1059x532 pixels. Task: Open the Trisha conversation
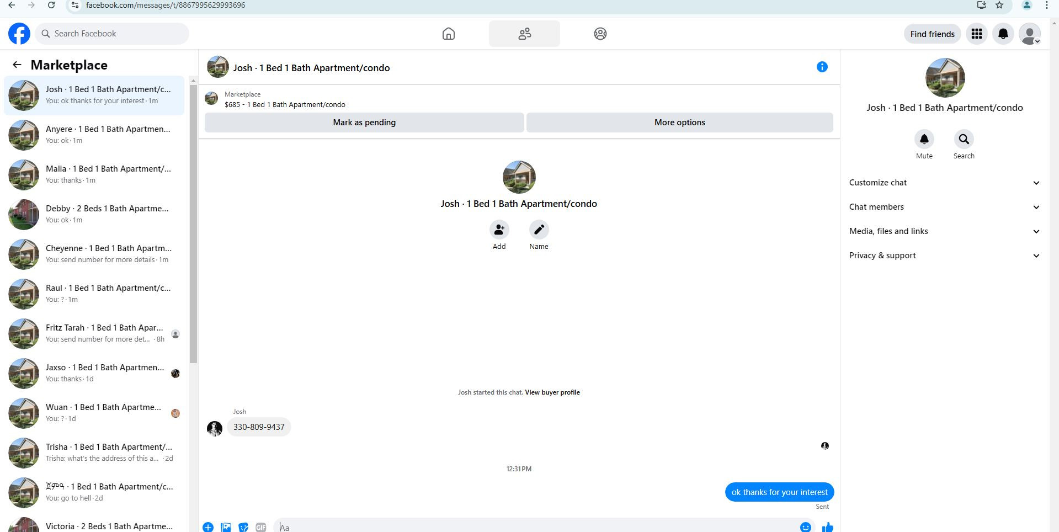pyautogui.click(x=94, y=453)
